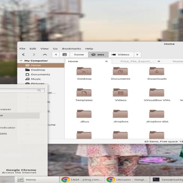This screenshot has height=183, width=183.
Task: Open the Edit menu
Action: click(33, 48)
